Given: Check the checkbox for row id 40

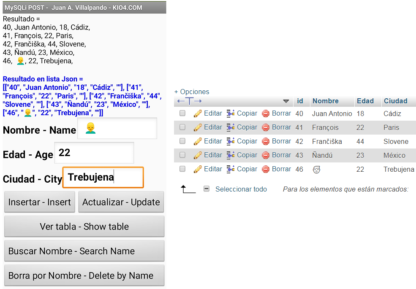Looking at the screenshot, I should pos(182,113).
